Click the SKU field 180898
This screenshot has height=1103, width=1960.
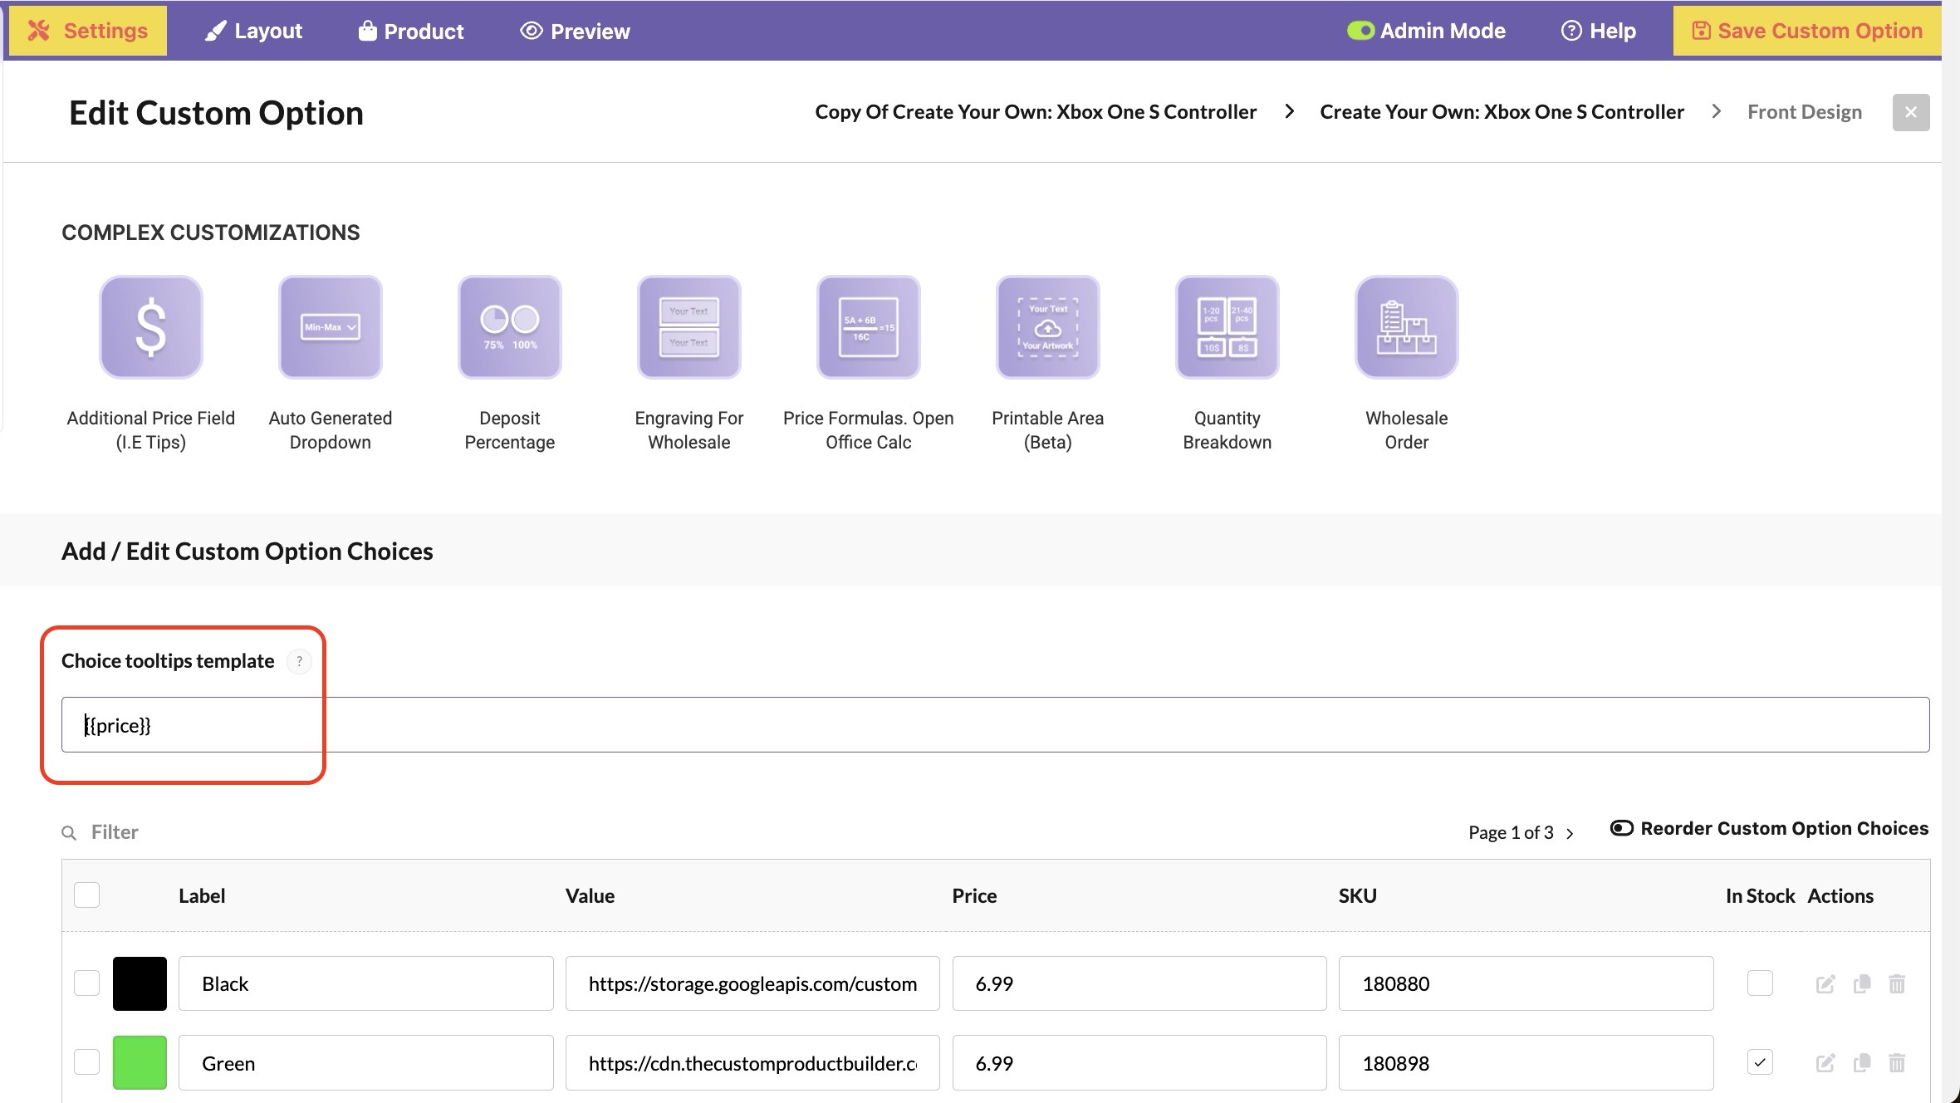[1526, 1062]
